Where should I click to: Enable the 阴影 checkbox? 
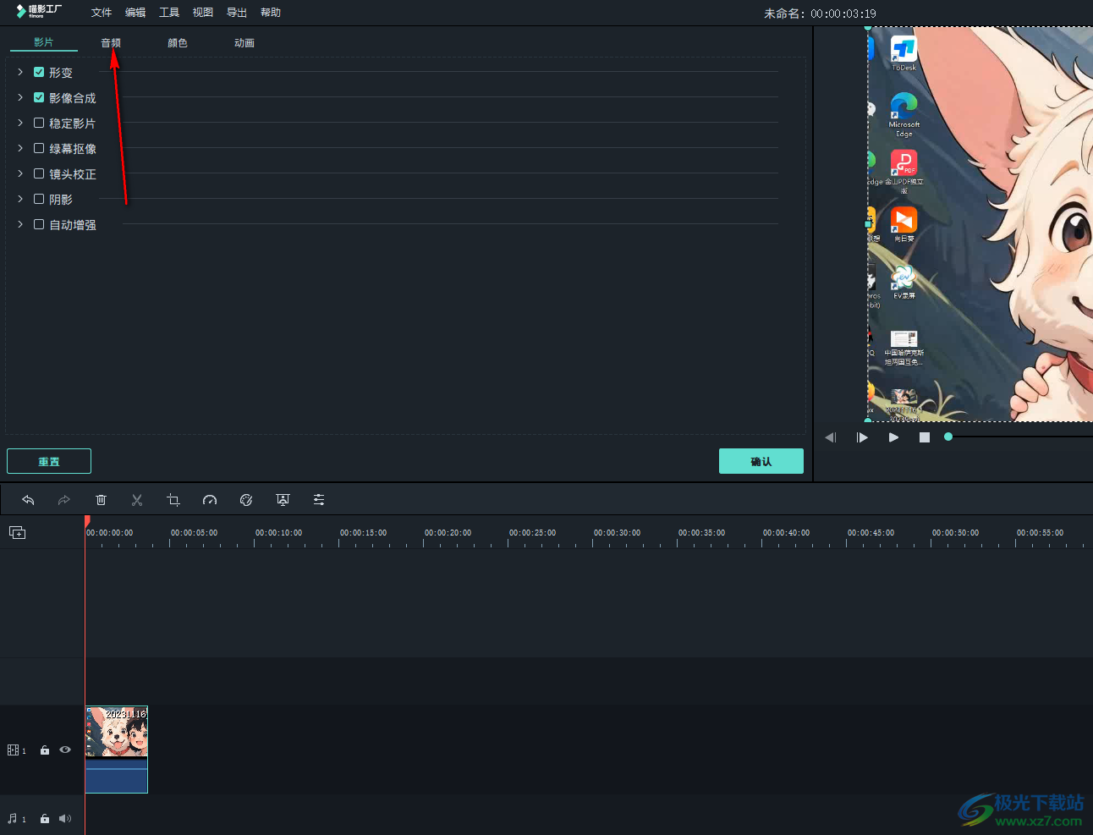(39, 199)
